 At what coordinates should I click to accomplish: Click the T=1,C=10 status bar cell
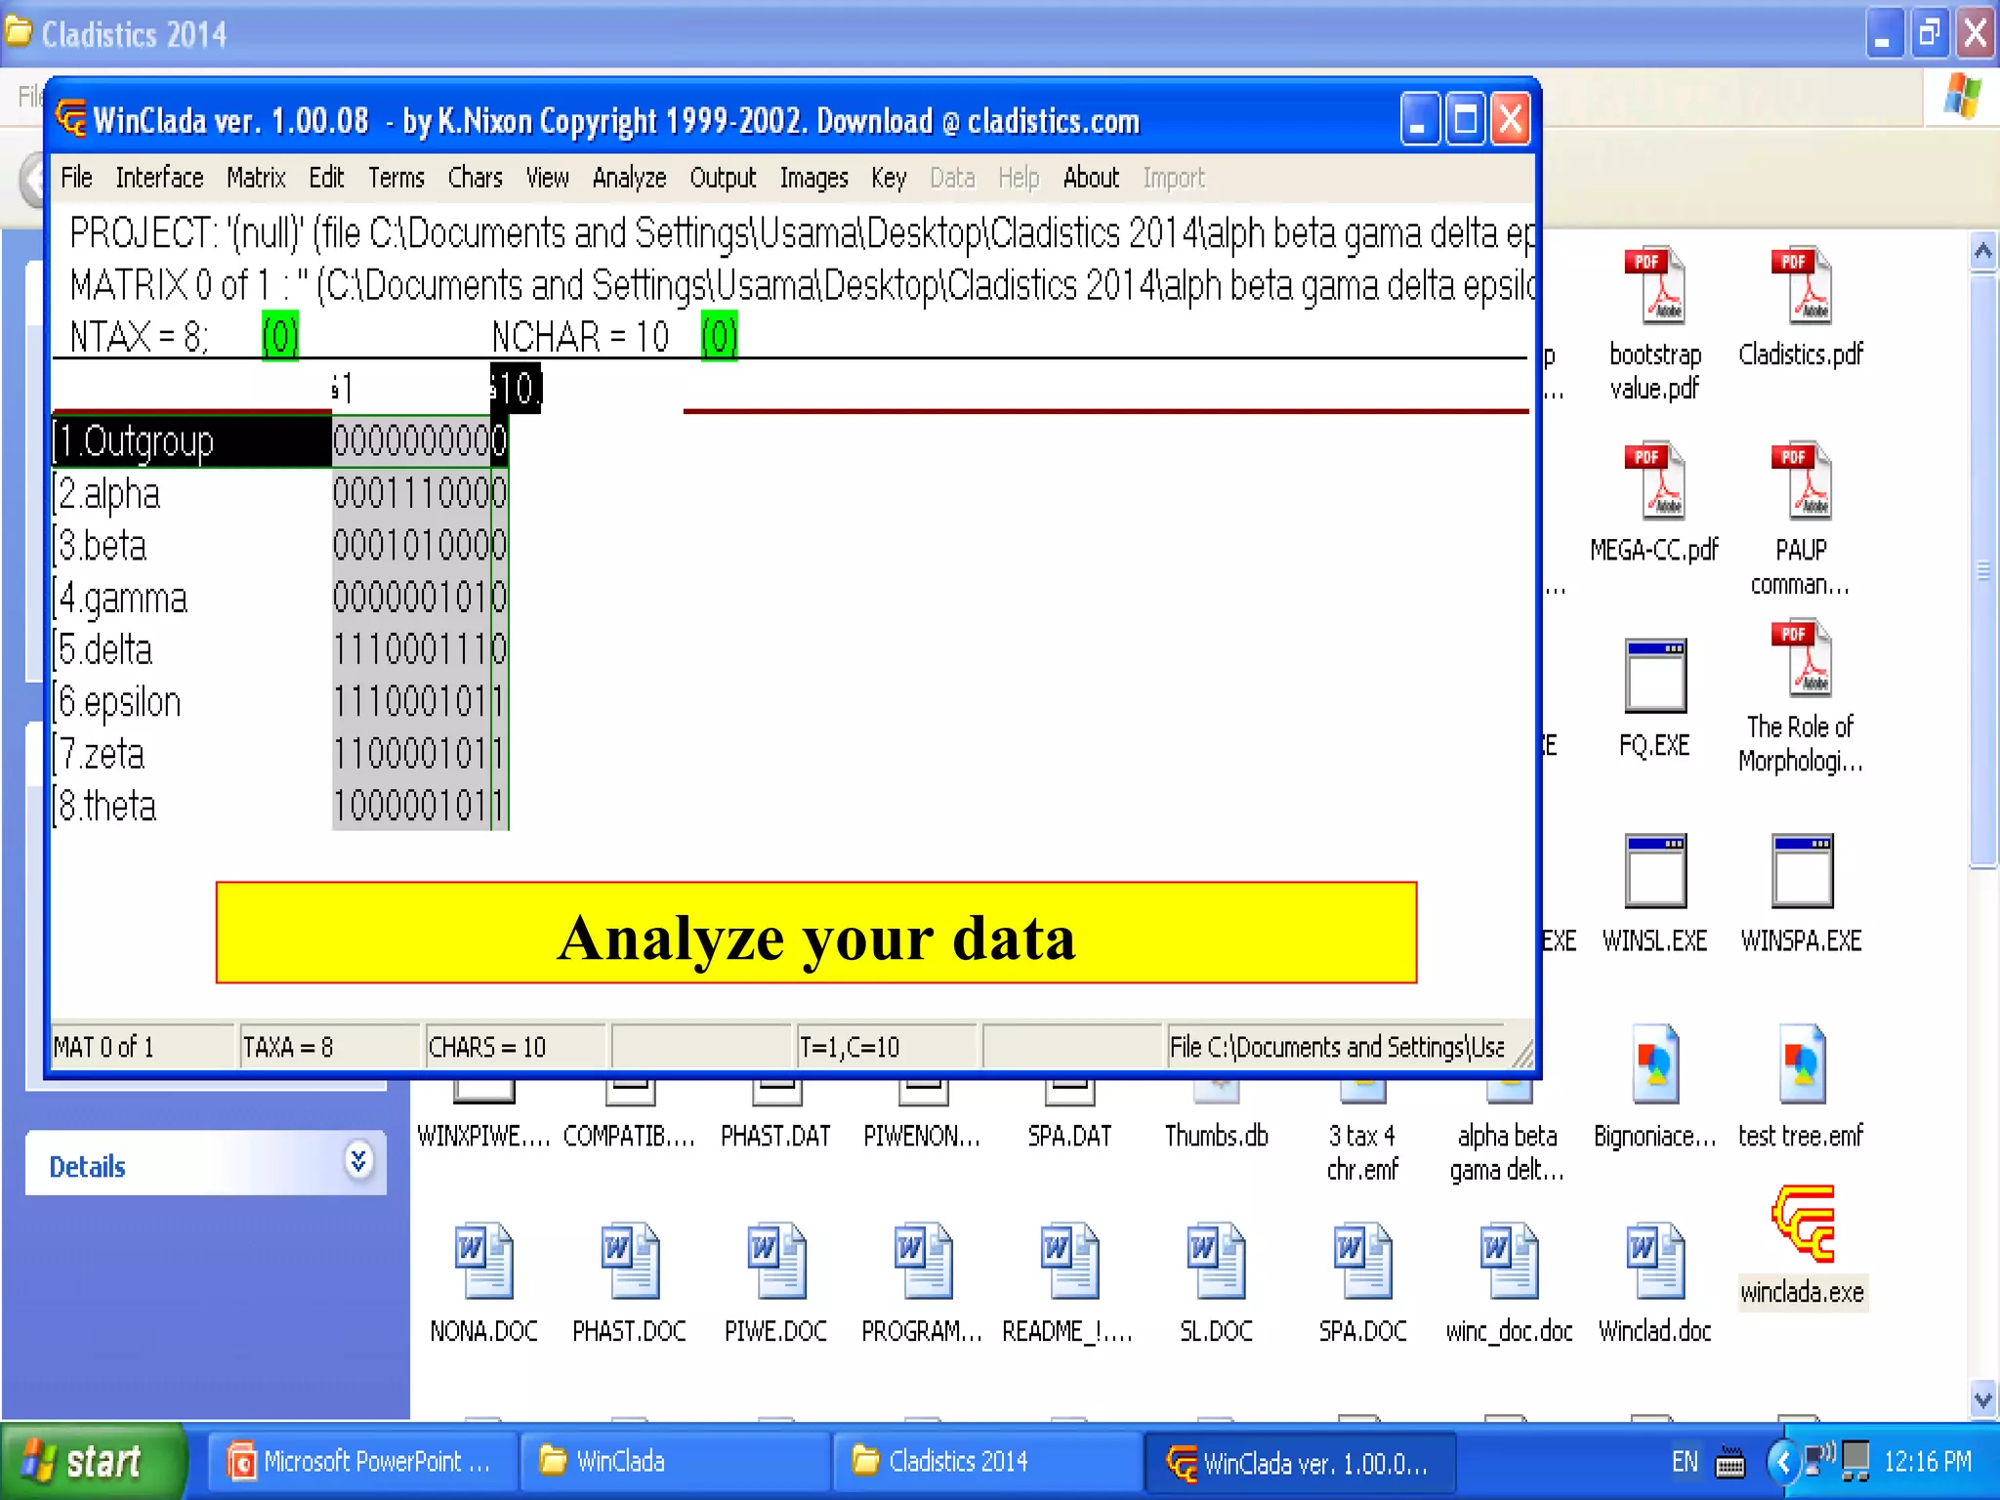coord(886,1047)
